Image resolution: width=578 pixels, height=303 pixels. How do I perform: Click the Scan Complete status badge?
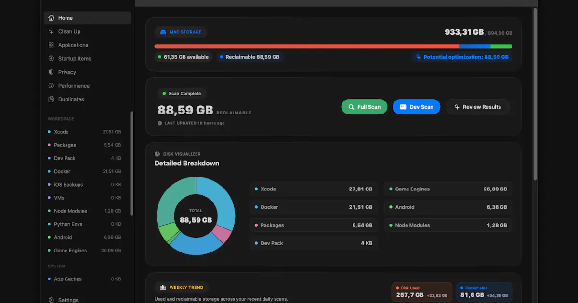pos(182,93)
